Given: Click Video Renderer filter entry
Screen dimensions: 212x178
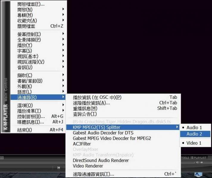Looking at the screenshot, I should coord(88,166).
